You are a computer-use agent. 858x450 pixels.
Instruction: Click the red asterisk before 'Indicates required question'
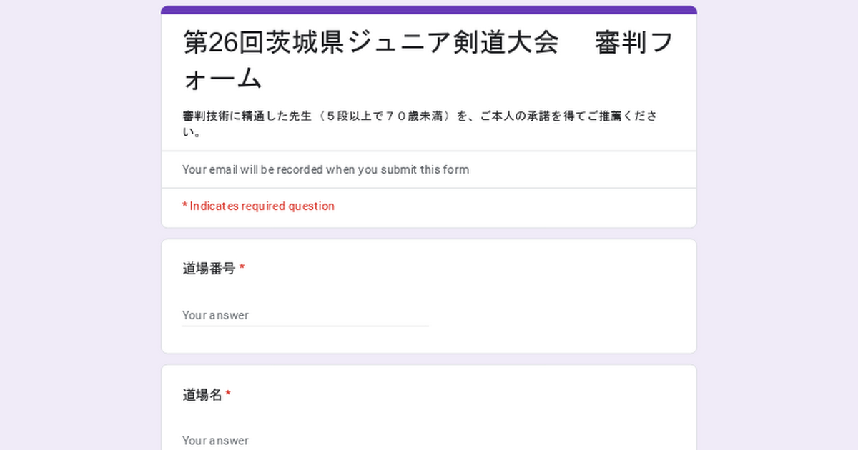point(184,205)
